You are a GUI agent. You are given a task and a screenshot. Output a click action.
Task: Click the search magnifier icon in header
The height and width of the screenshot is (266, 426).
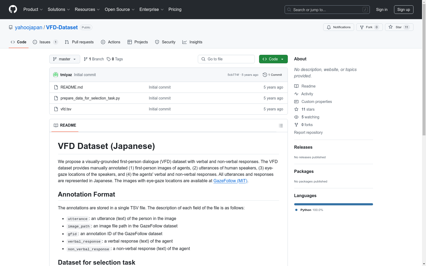[289, 10]
